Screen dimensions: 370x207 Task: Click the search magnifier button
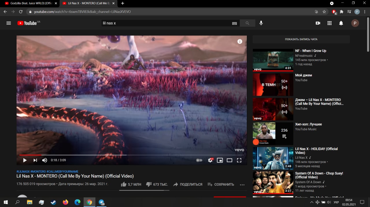tap(247, 23)
